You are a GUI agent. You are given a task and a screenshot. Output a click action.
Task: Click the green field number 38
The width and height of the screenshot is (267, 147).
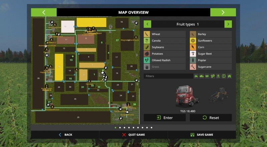[x=135, y=104]
